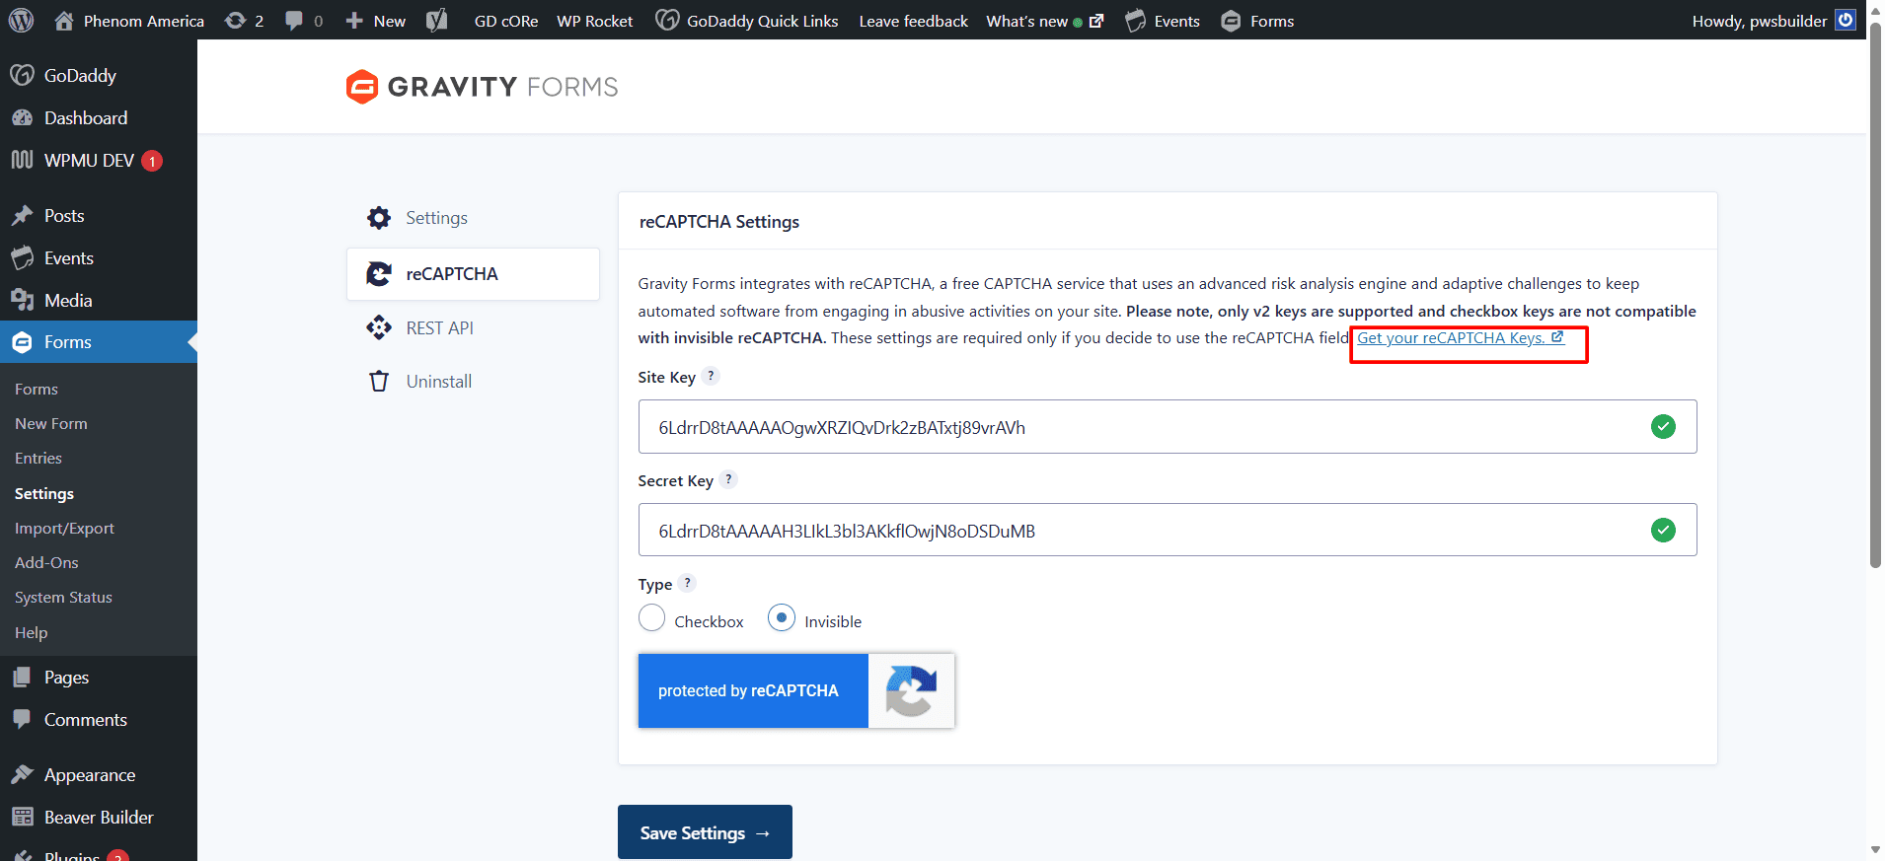Screen dimensions: 1885x861
Task: Open System Status in the Forms submenu
Action: coord(63,597)
